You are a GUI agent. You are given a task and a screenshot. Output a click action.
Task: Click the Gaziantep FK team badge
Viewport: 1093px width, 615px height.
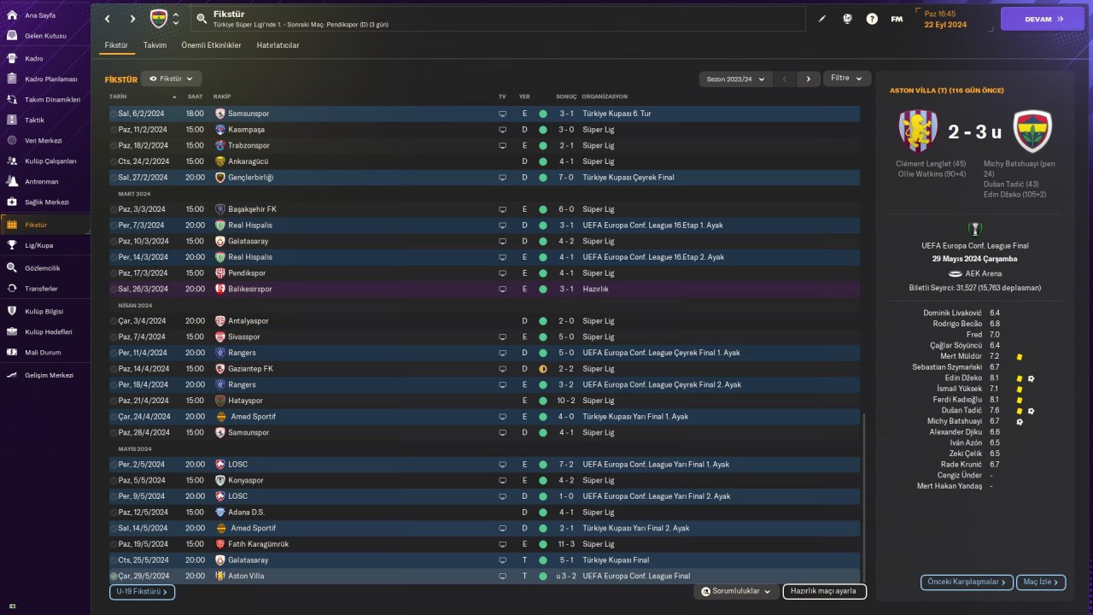pyautogui.click(x=220, y=369)
